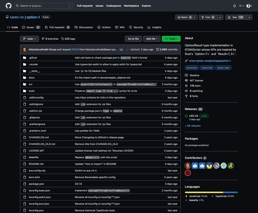This screenshot has height=213, width=258.
Task: Open the user avatar menu
Action: click(249, 6)
